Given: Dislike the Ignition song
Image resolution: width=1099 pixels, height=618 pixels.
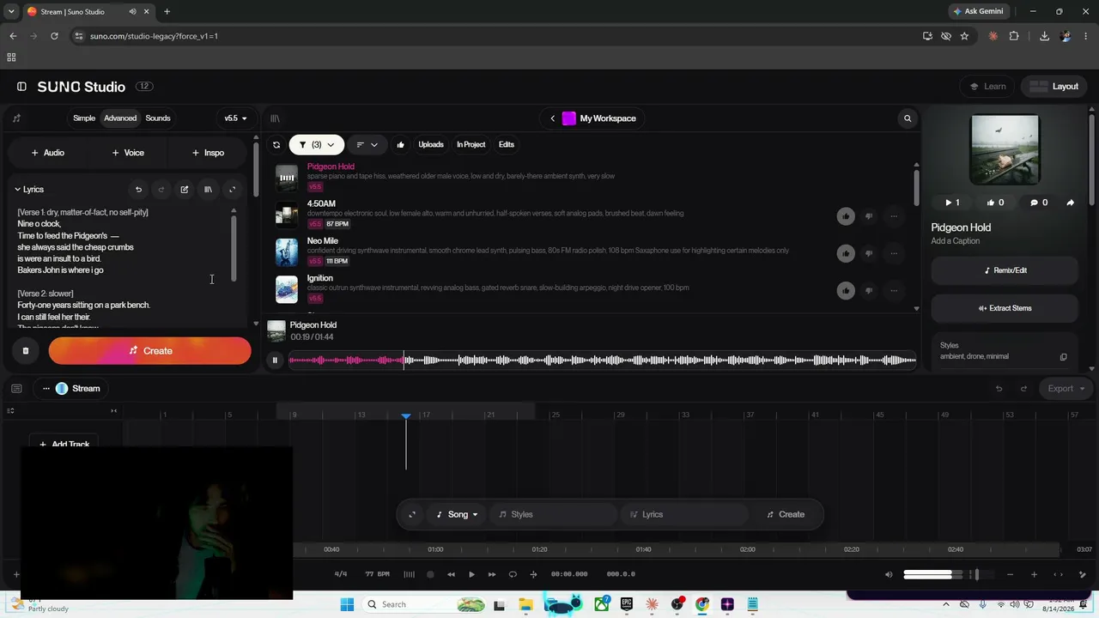Looking at the screenshot, I should (869, 290).
